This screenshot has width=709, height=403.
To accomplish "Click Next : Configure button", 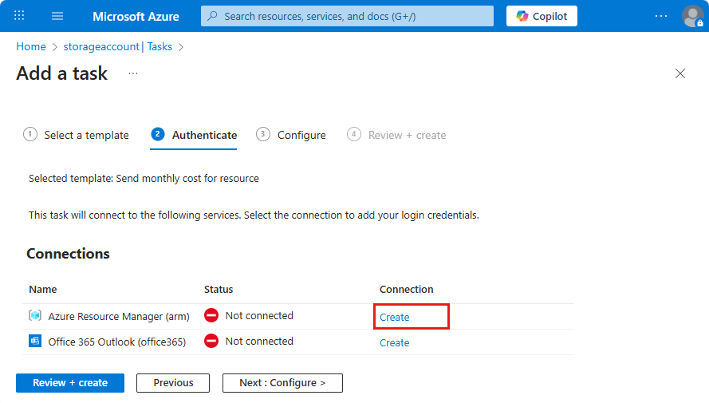I will click(x=282, y=383).
